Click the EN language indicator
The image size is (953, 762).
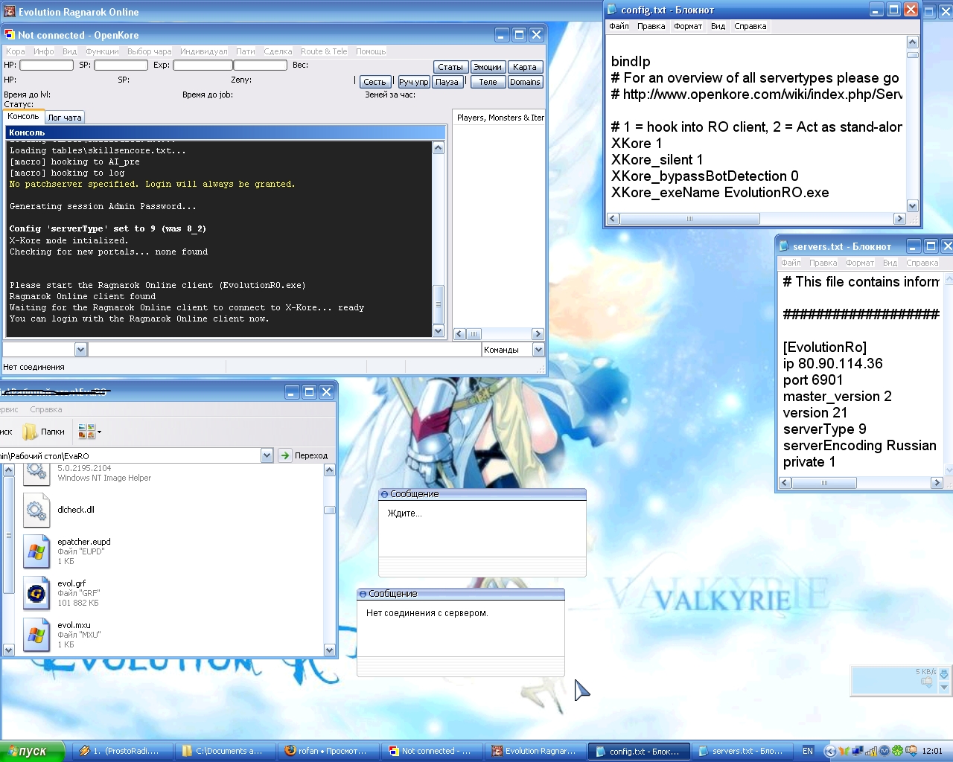coord(808,752)
